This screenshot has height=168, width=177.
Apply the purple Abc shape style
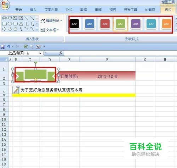[x=136, y=24]
